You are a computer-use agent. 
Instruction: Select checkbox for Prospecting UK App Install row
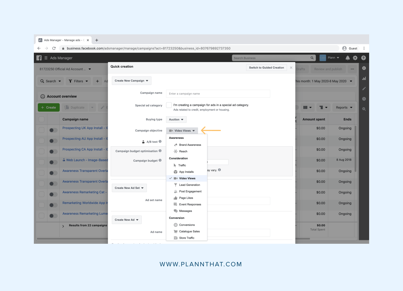coord(42,130)
